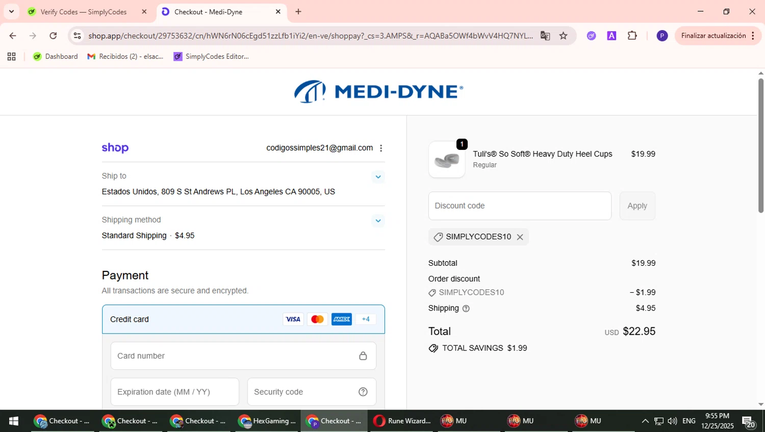Click the Apply discount button
Viewport: 765px width, 432px height.
click(x=637, y=206)
